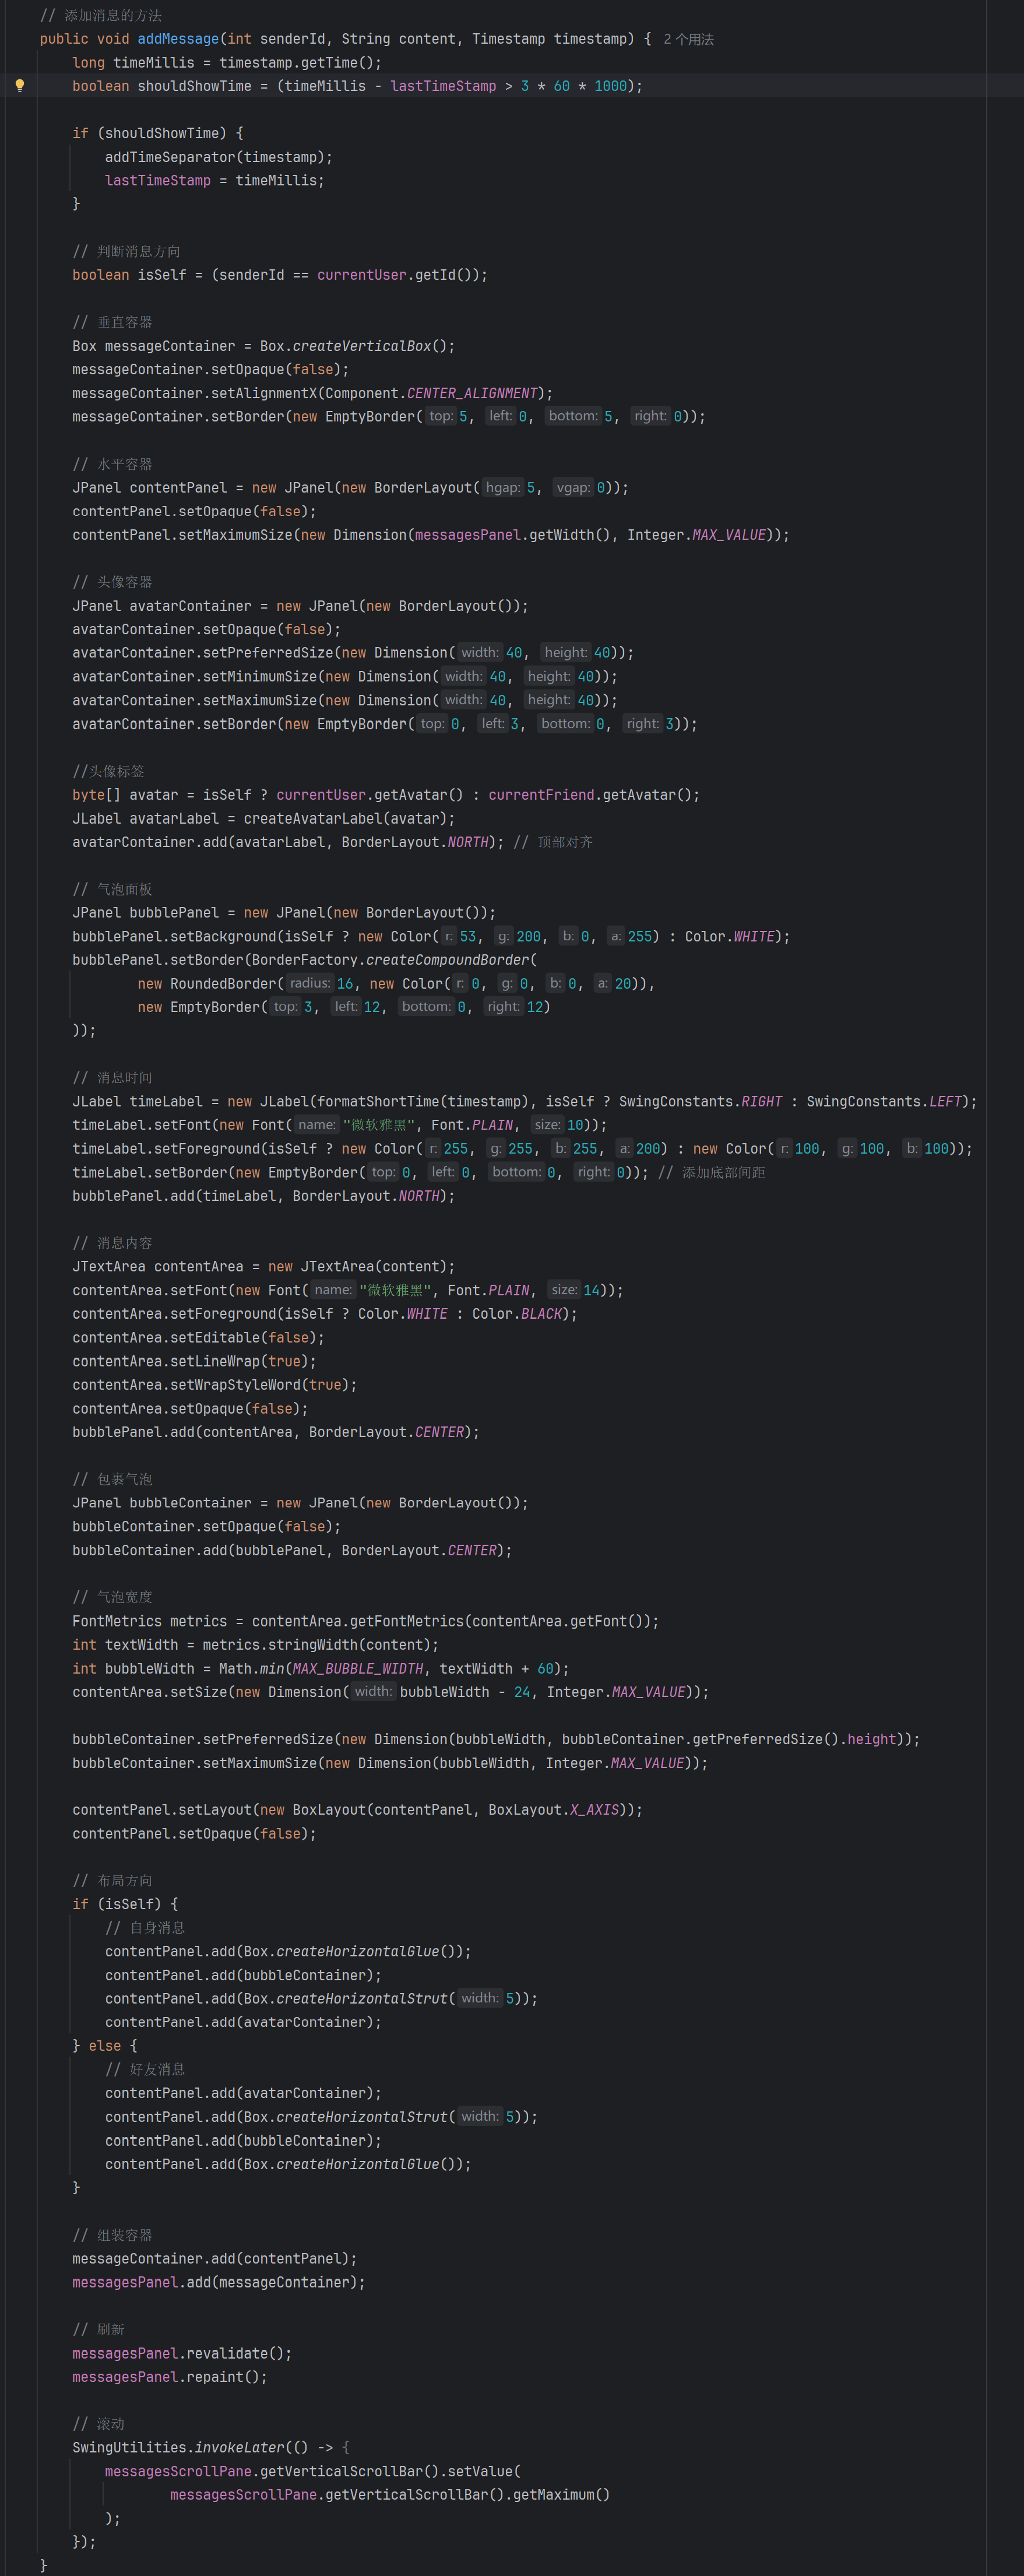Click the currentUser.getId() call
Image resolution: width=1024 pixels, height=2576 pixels.
point(400,274)
